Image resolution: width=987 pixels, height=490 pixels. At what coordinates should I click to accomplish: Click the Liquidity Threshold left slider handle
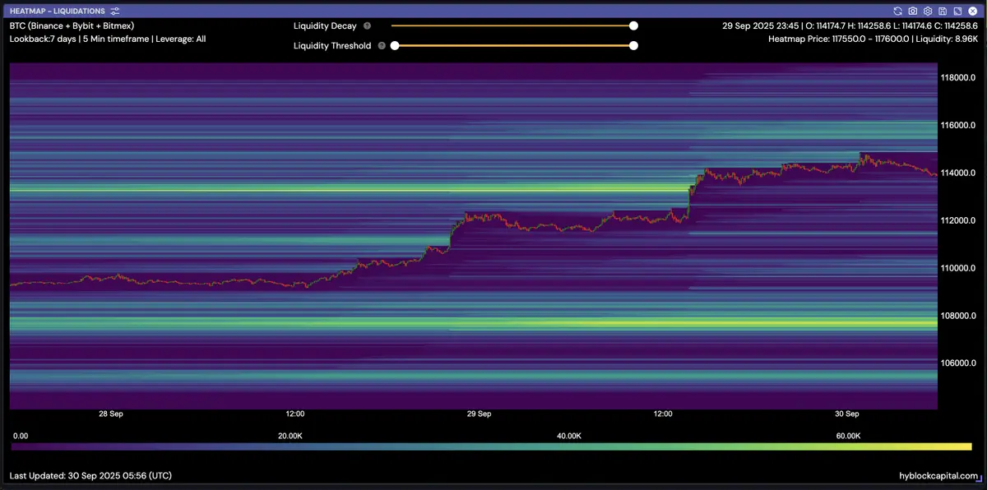395,46
